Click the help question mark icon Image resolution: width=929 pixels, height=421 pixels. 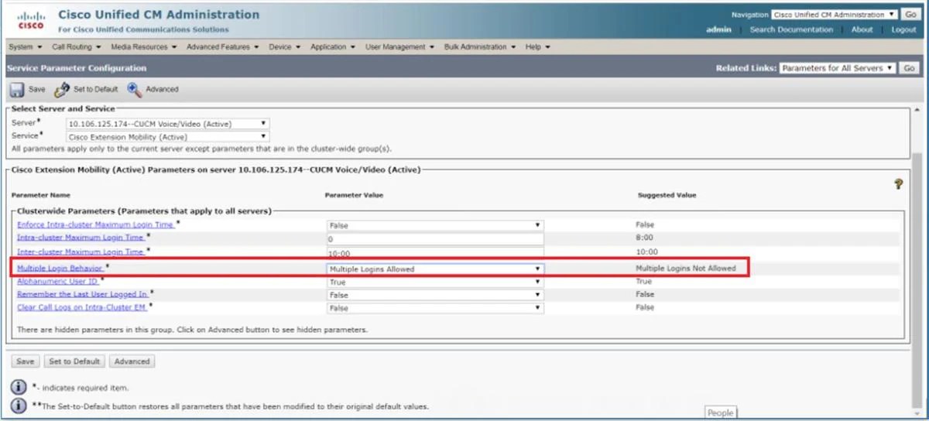point(898,184)
